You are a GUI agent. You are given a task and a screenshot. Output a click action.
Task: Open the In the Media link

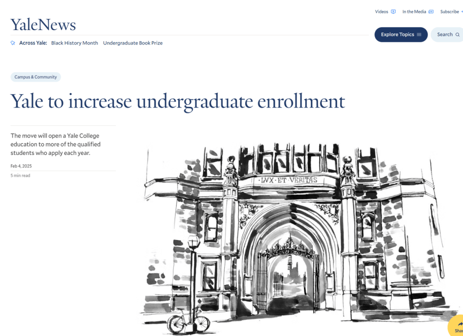tap(414, 12)
